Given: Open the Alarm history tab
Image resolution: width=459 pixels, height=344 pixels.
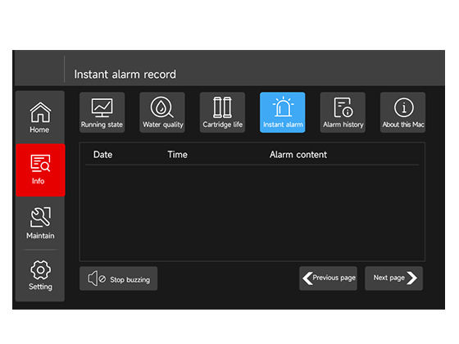Looking at the screenshot, I should click(x=343, y=112).
